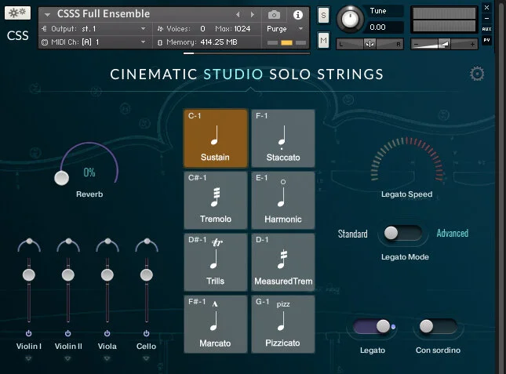The width and height of the screenshot is (506, 374).
Task: Click the output volume slider
Action: [x=444, y=44]
